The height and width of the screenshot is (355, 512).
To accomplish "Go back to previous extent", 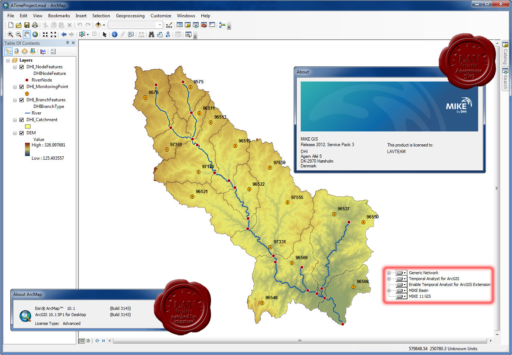I will click(x=64, y=35).
